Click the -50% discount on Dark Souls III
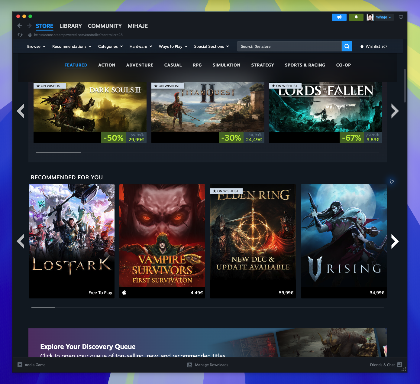This screenshot has width=420, height=384. point(113,138)
